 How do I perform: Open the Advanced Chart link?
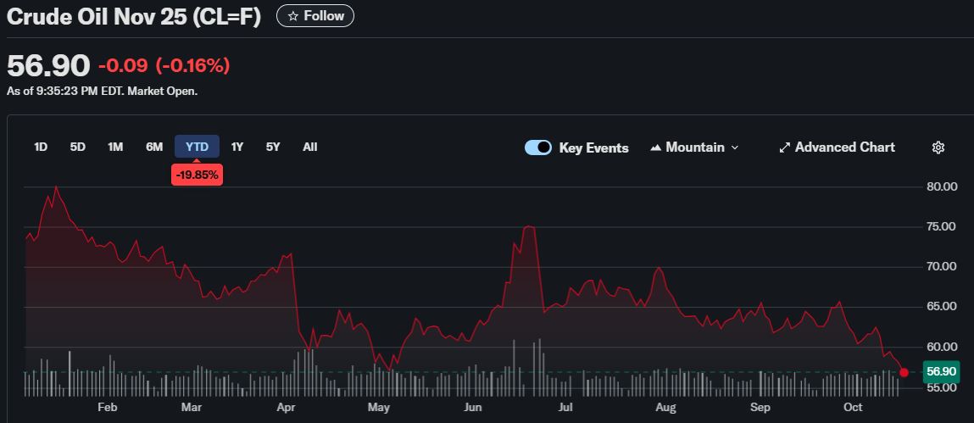pos(844,147)
